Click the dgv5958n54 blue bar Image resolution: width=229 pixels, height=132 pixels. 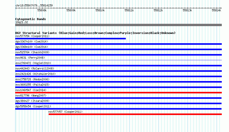118,109
